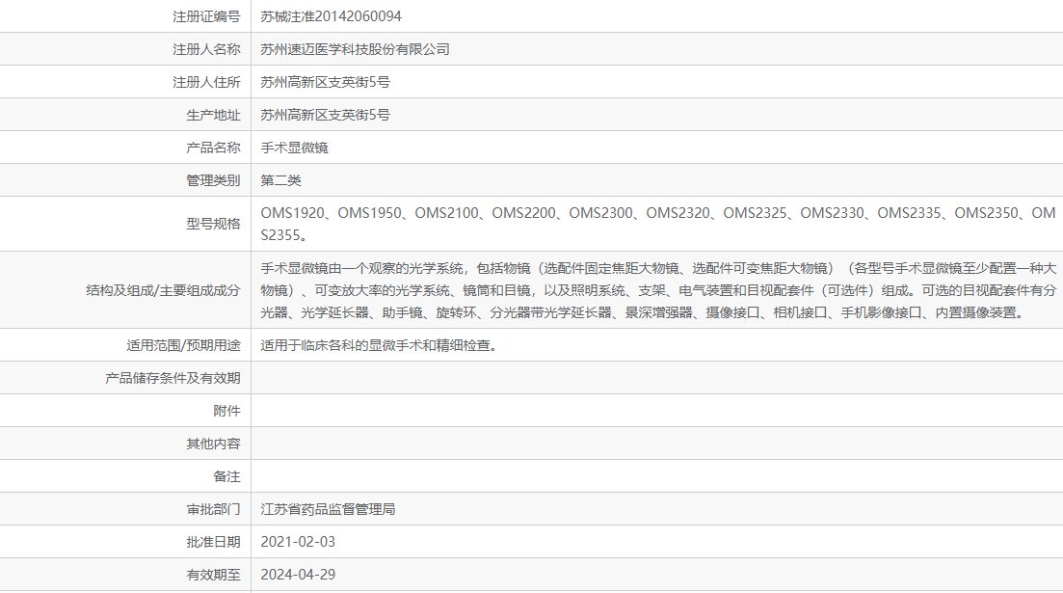Select the address value beside 生产地址

(326, 115)
